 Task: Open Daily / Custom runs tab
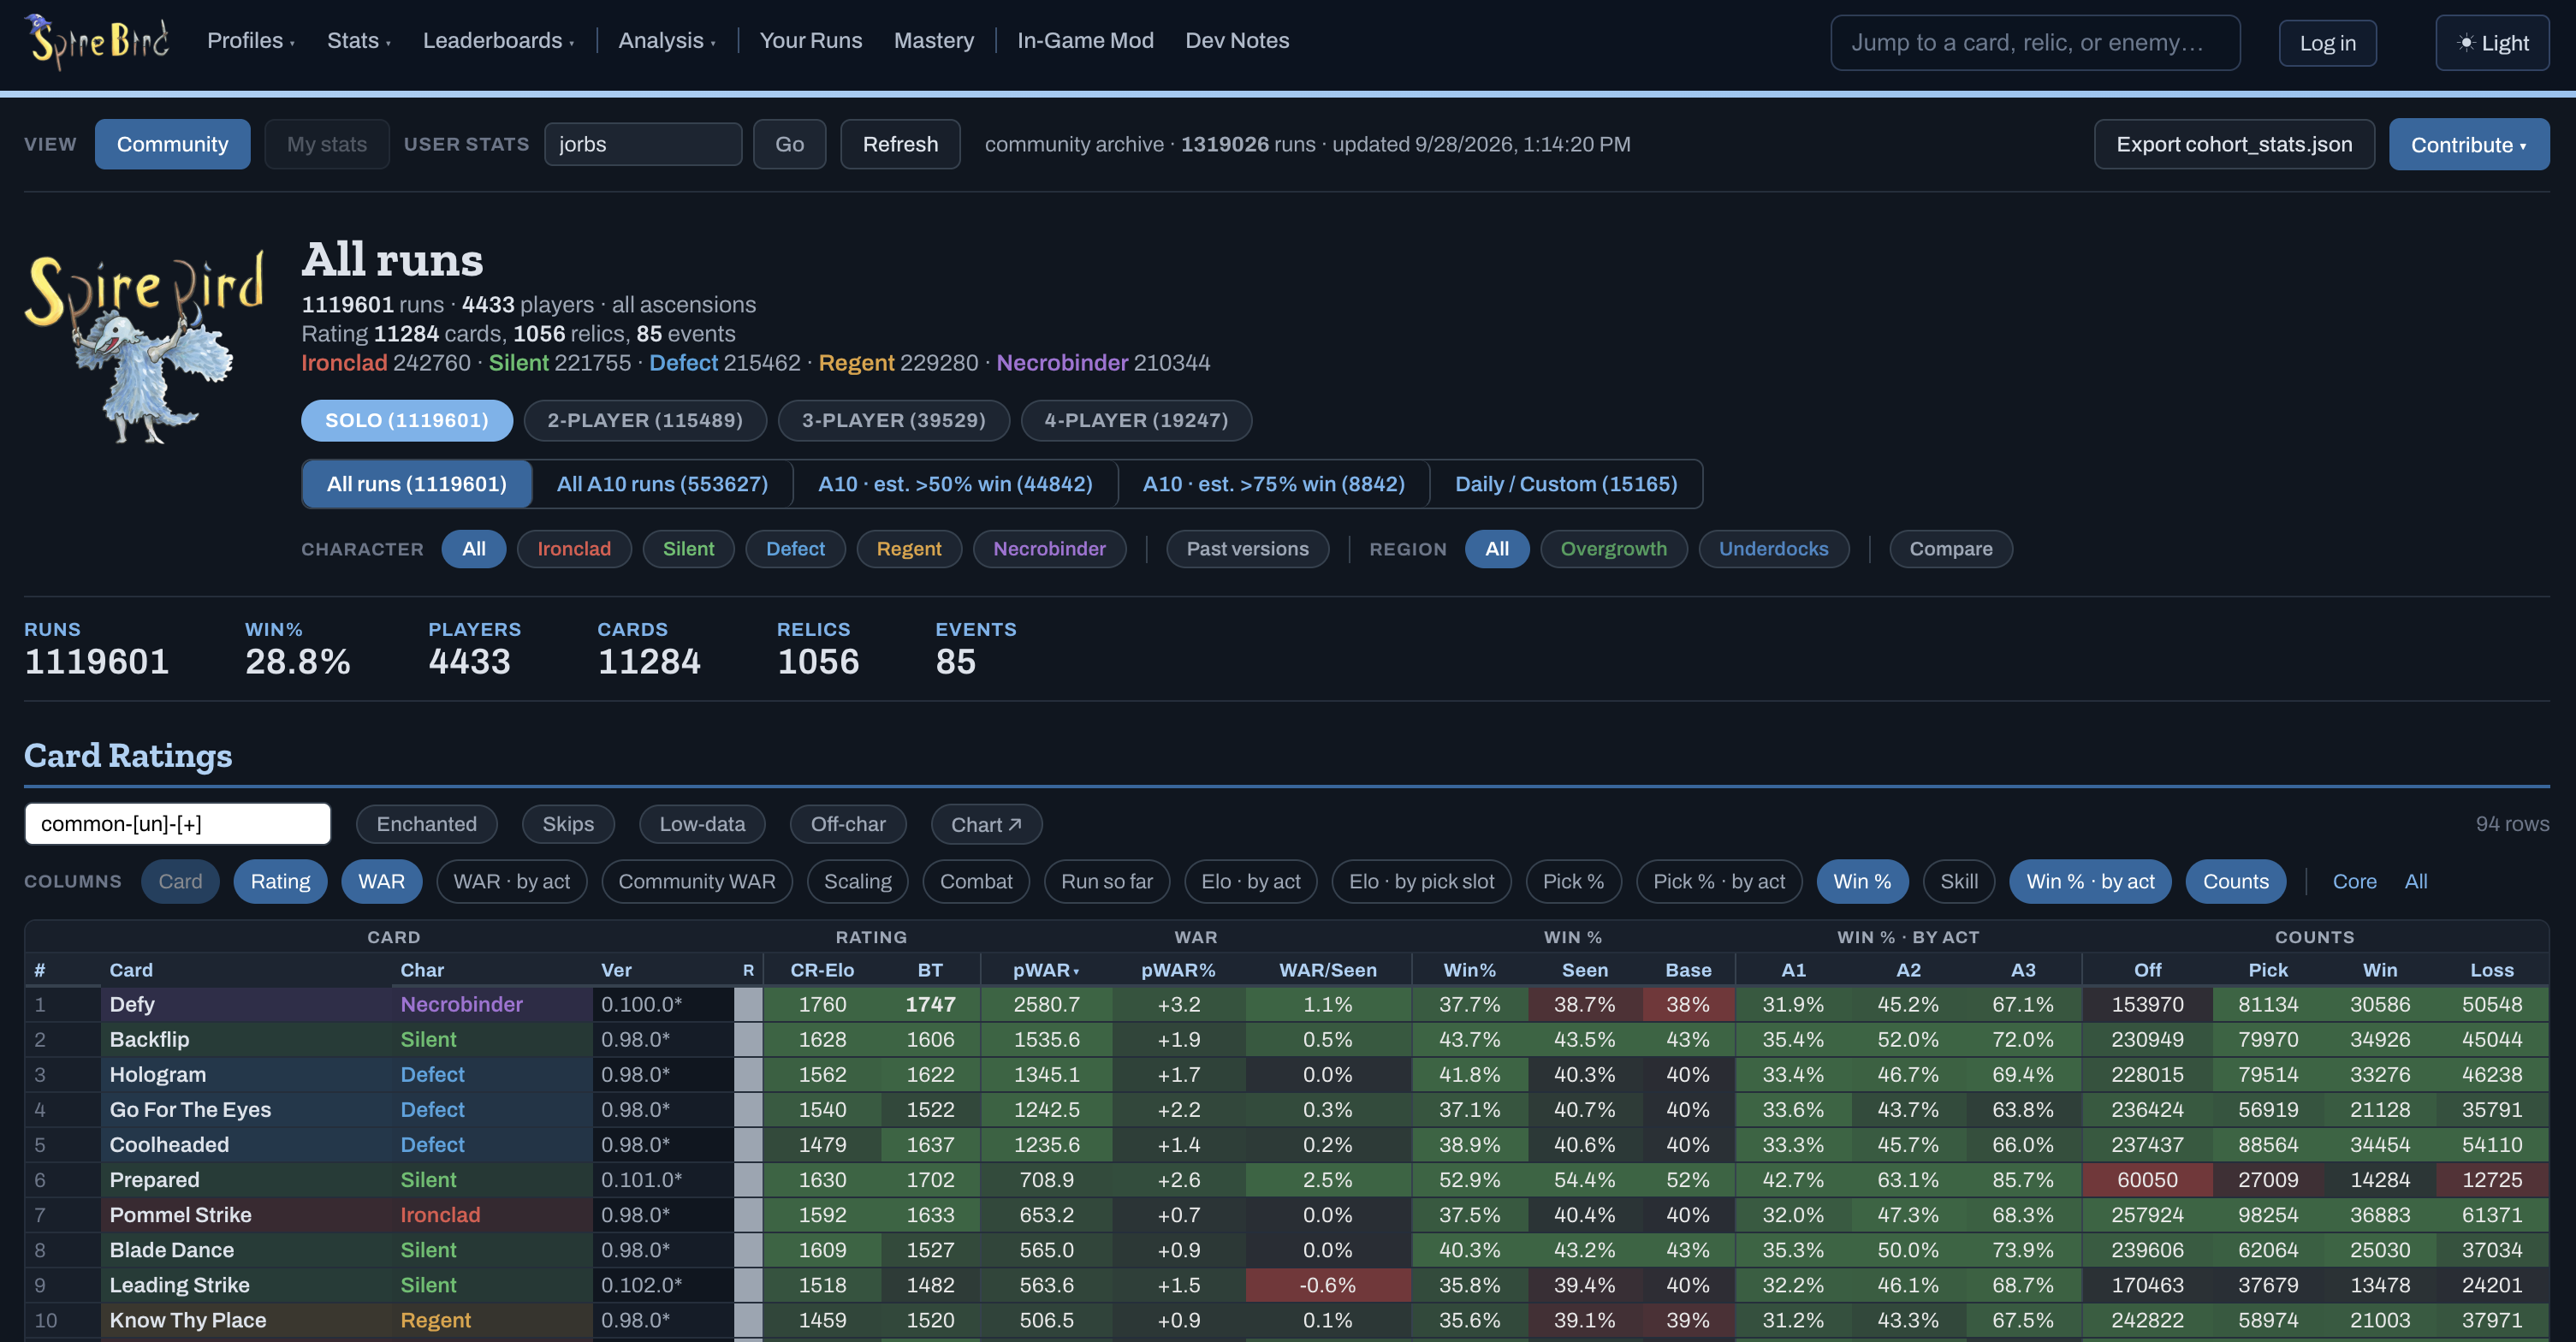1566,484
